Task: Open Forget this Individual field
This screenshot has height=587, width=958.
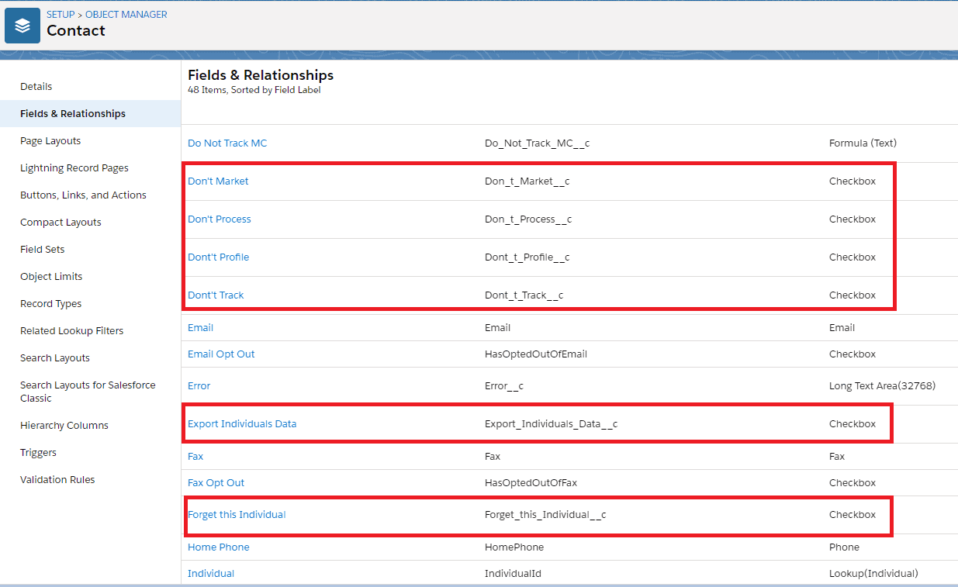Action: [237, 515]
